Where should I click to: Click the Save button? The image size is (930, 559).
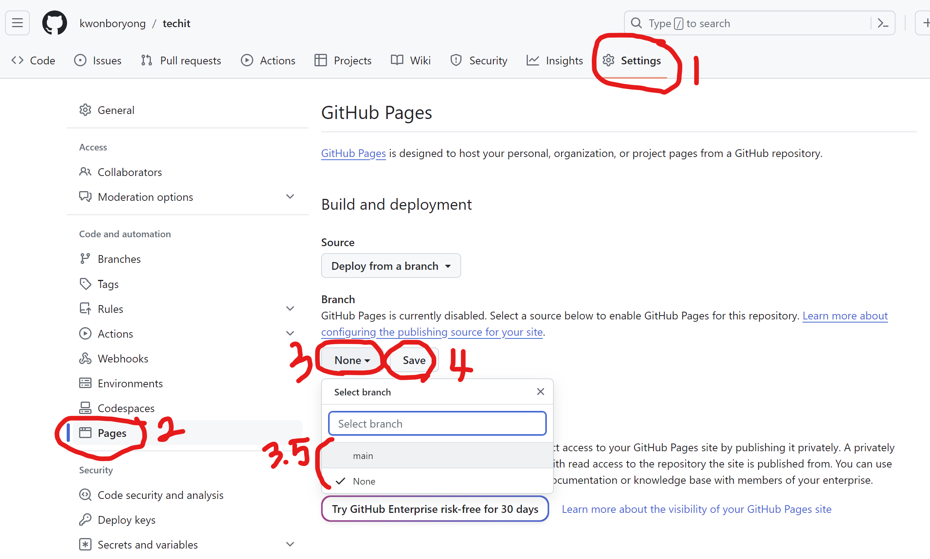pyautogui.click(x=414, y=360)
